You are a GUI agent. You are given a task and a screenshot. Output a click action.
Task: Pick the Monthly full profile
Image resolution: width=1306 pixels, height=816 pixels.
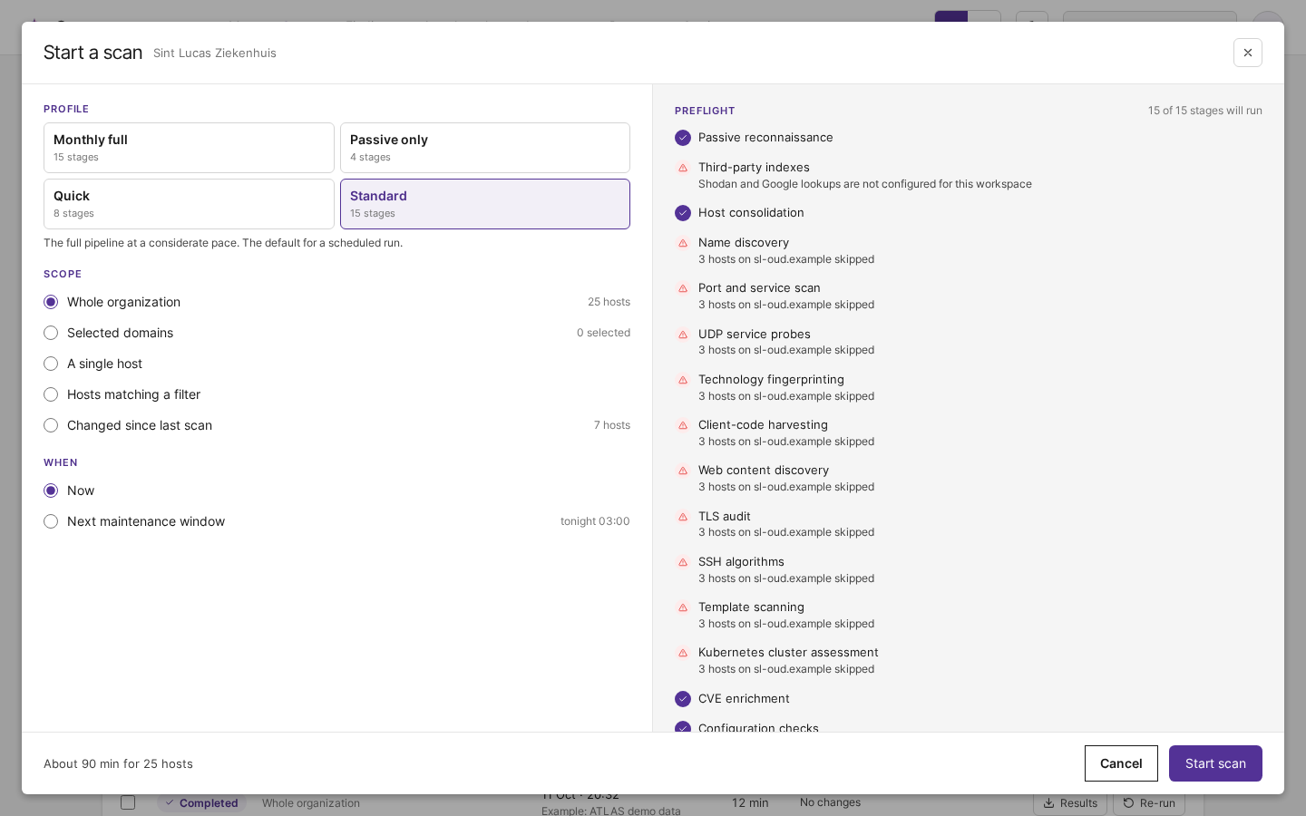pyautogui.click(x=189, y=148)
